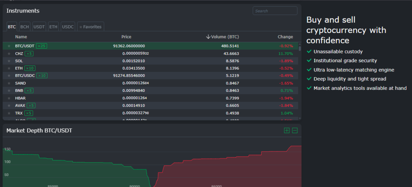
Task: Click the x5 leverage badge beside BNB
Action: coord(29,91)
